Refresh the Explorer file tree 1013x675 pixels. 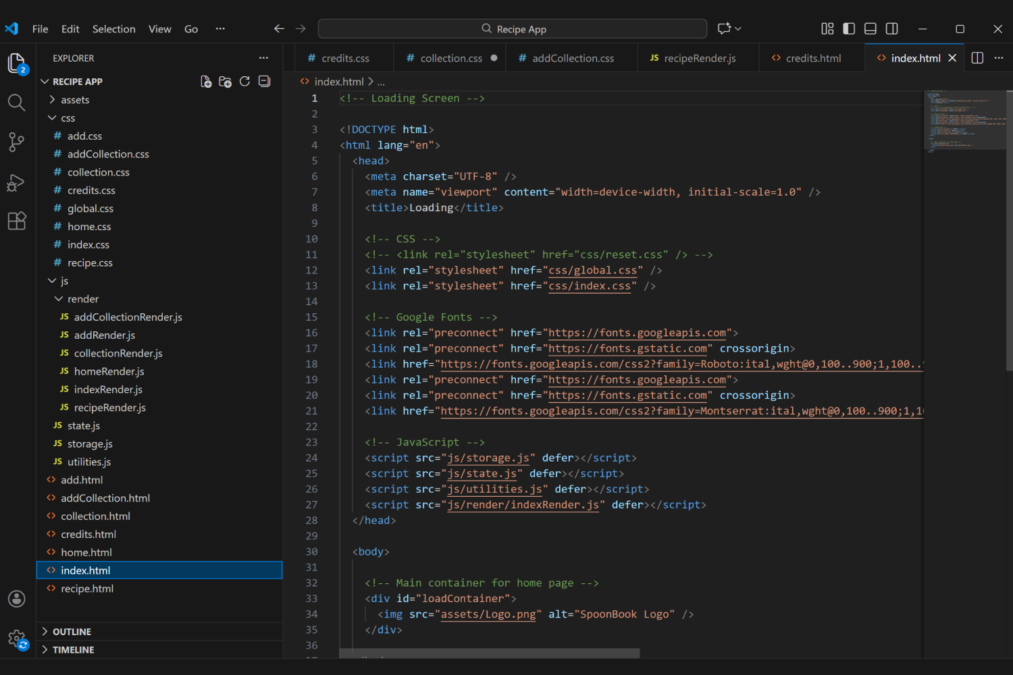(244, 82)
